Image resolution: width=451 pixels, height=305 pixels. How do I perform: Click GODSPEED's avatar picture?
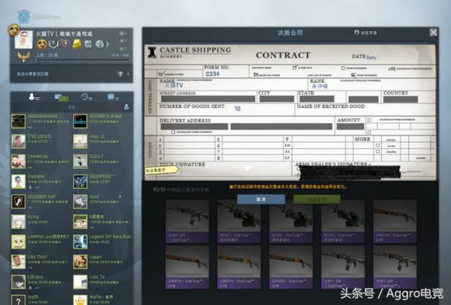point(80,182)
